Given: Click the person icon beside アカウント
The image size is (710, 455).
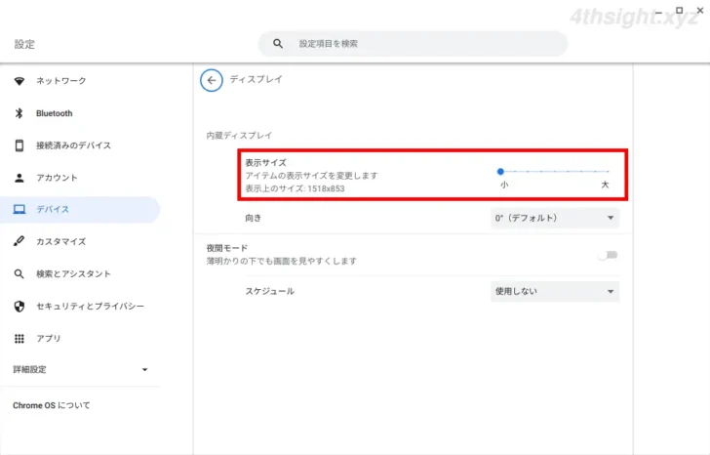Looking at the screenshot, I should (x=20, y=178).
